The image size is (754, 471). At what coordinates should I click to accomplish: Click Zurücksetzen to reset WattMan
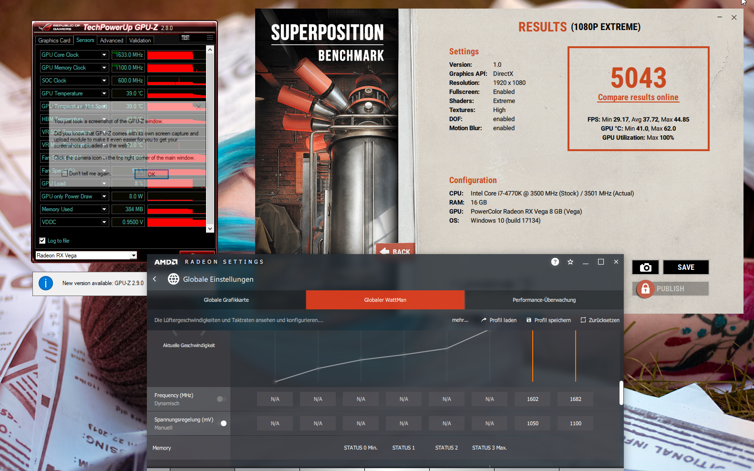[x=600, y=320]
